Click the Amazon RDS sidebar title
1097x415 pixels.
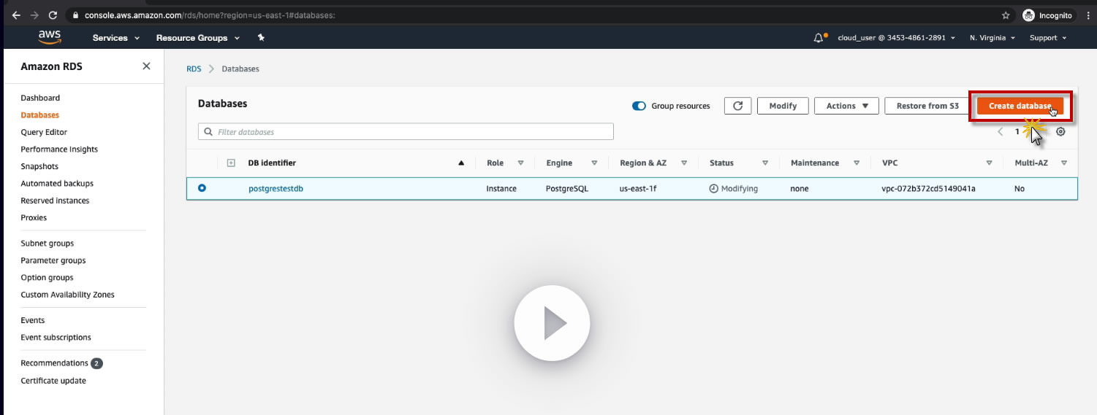(x=51, y=66)
